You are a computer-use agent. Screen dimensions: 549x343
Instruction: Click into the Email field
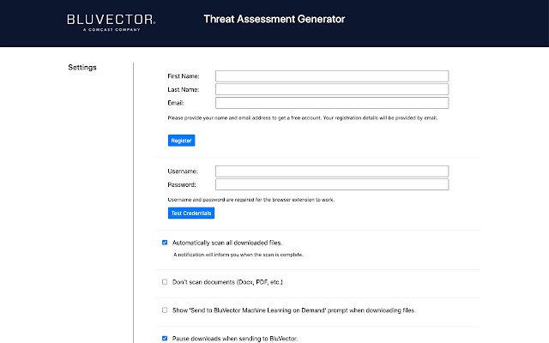[332, 103]
